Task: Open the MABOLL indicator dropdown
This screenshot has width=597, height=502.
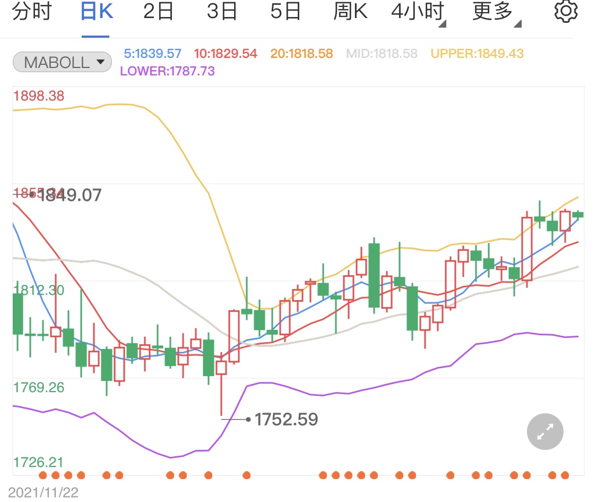Action: (62, 62)
